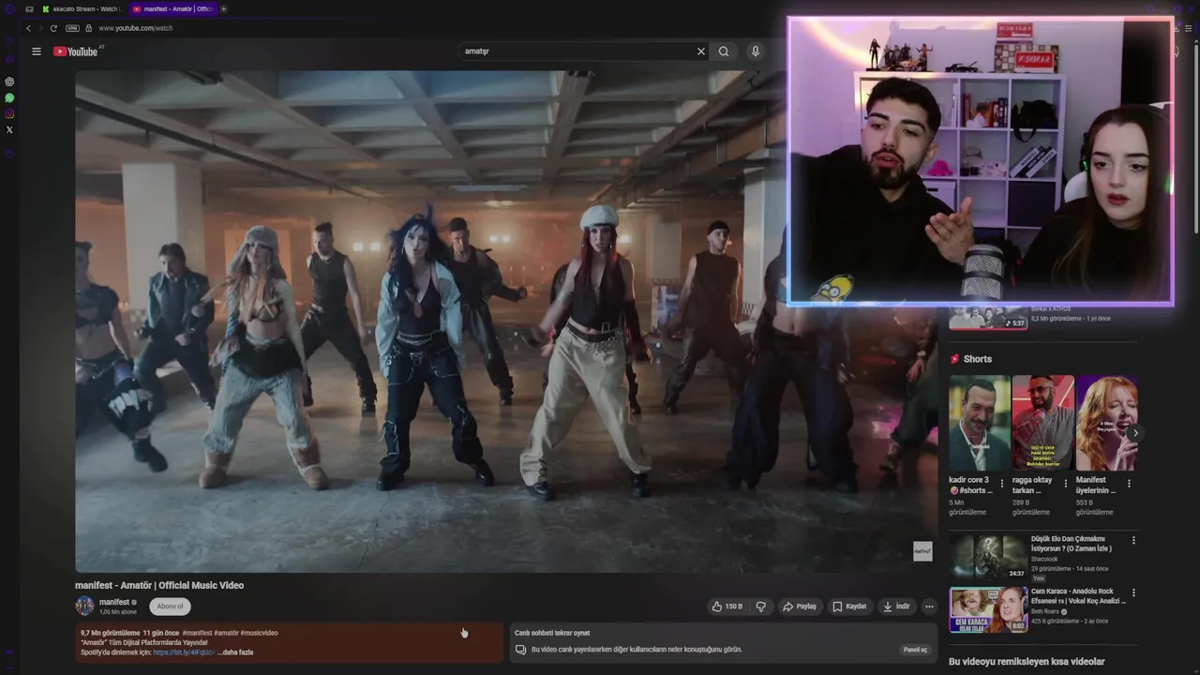Open the Spotify bit.ly link in description
The image size is (1200, 675).
pos(184,652)
